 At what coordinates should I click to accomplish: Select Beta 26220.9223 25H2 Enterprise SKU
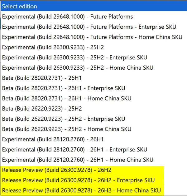coord(94,119)
